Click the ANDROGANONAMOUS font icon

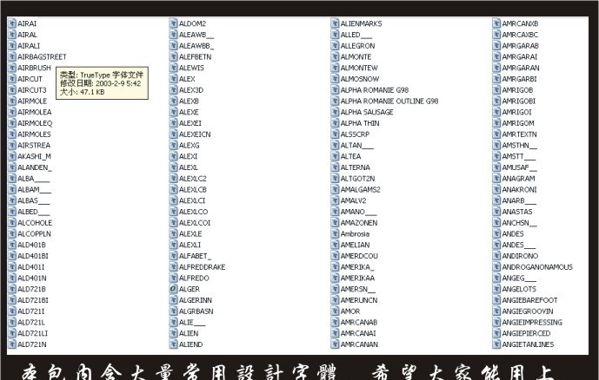496,266
